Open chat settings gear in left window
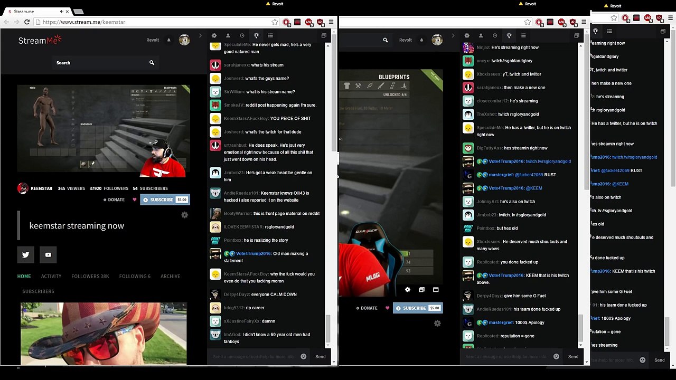 point(214,35)
